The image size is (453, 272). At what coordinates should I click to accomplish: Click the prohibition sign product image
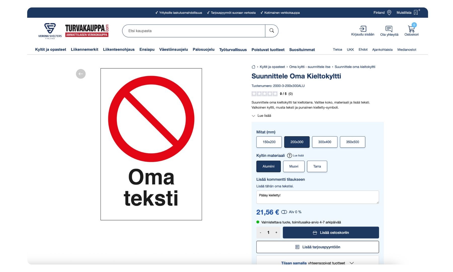[x=151, y=144]
